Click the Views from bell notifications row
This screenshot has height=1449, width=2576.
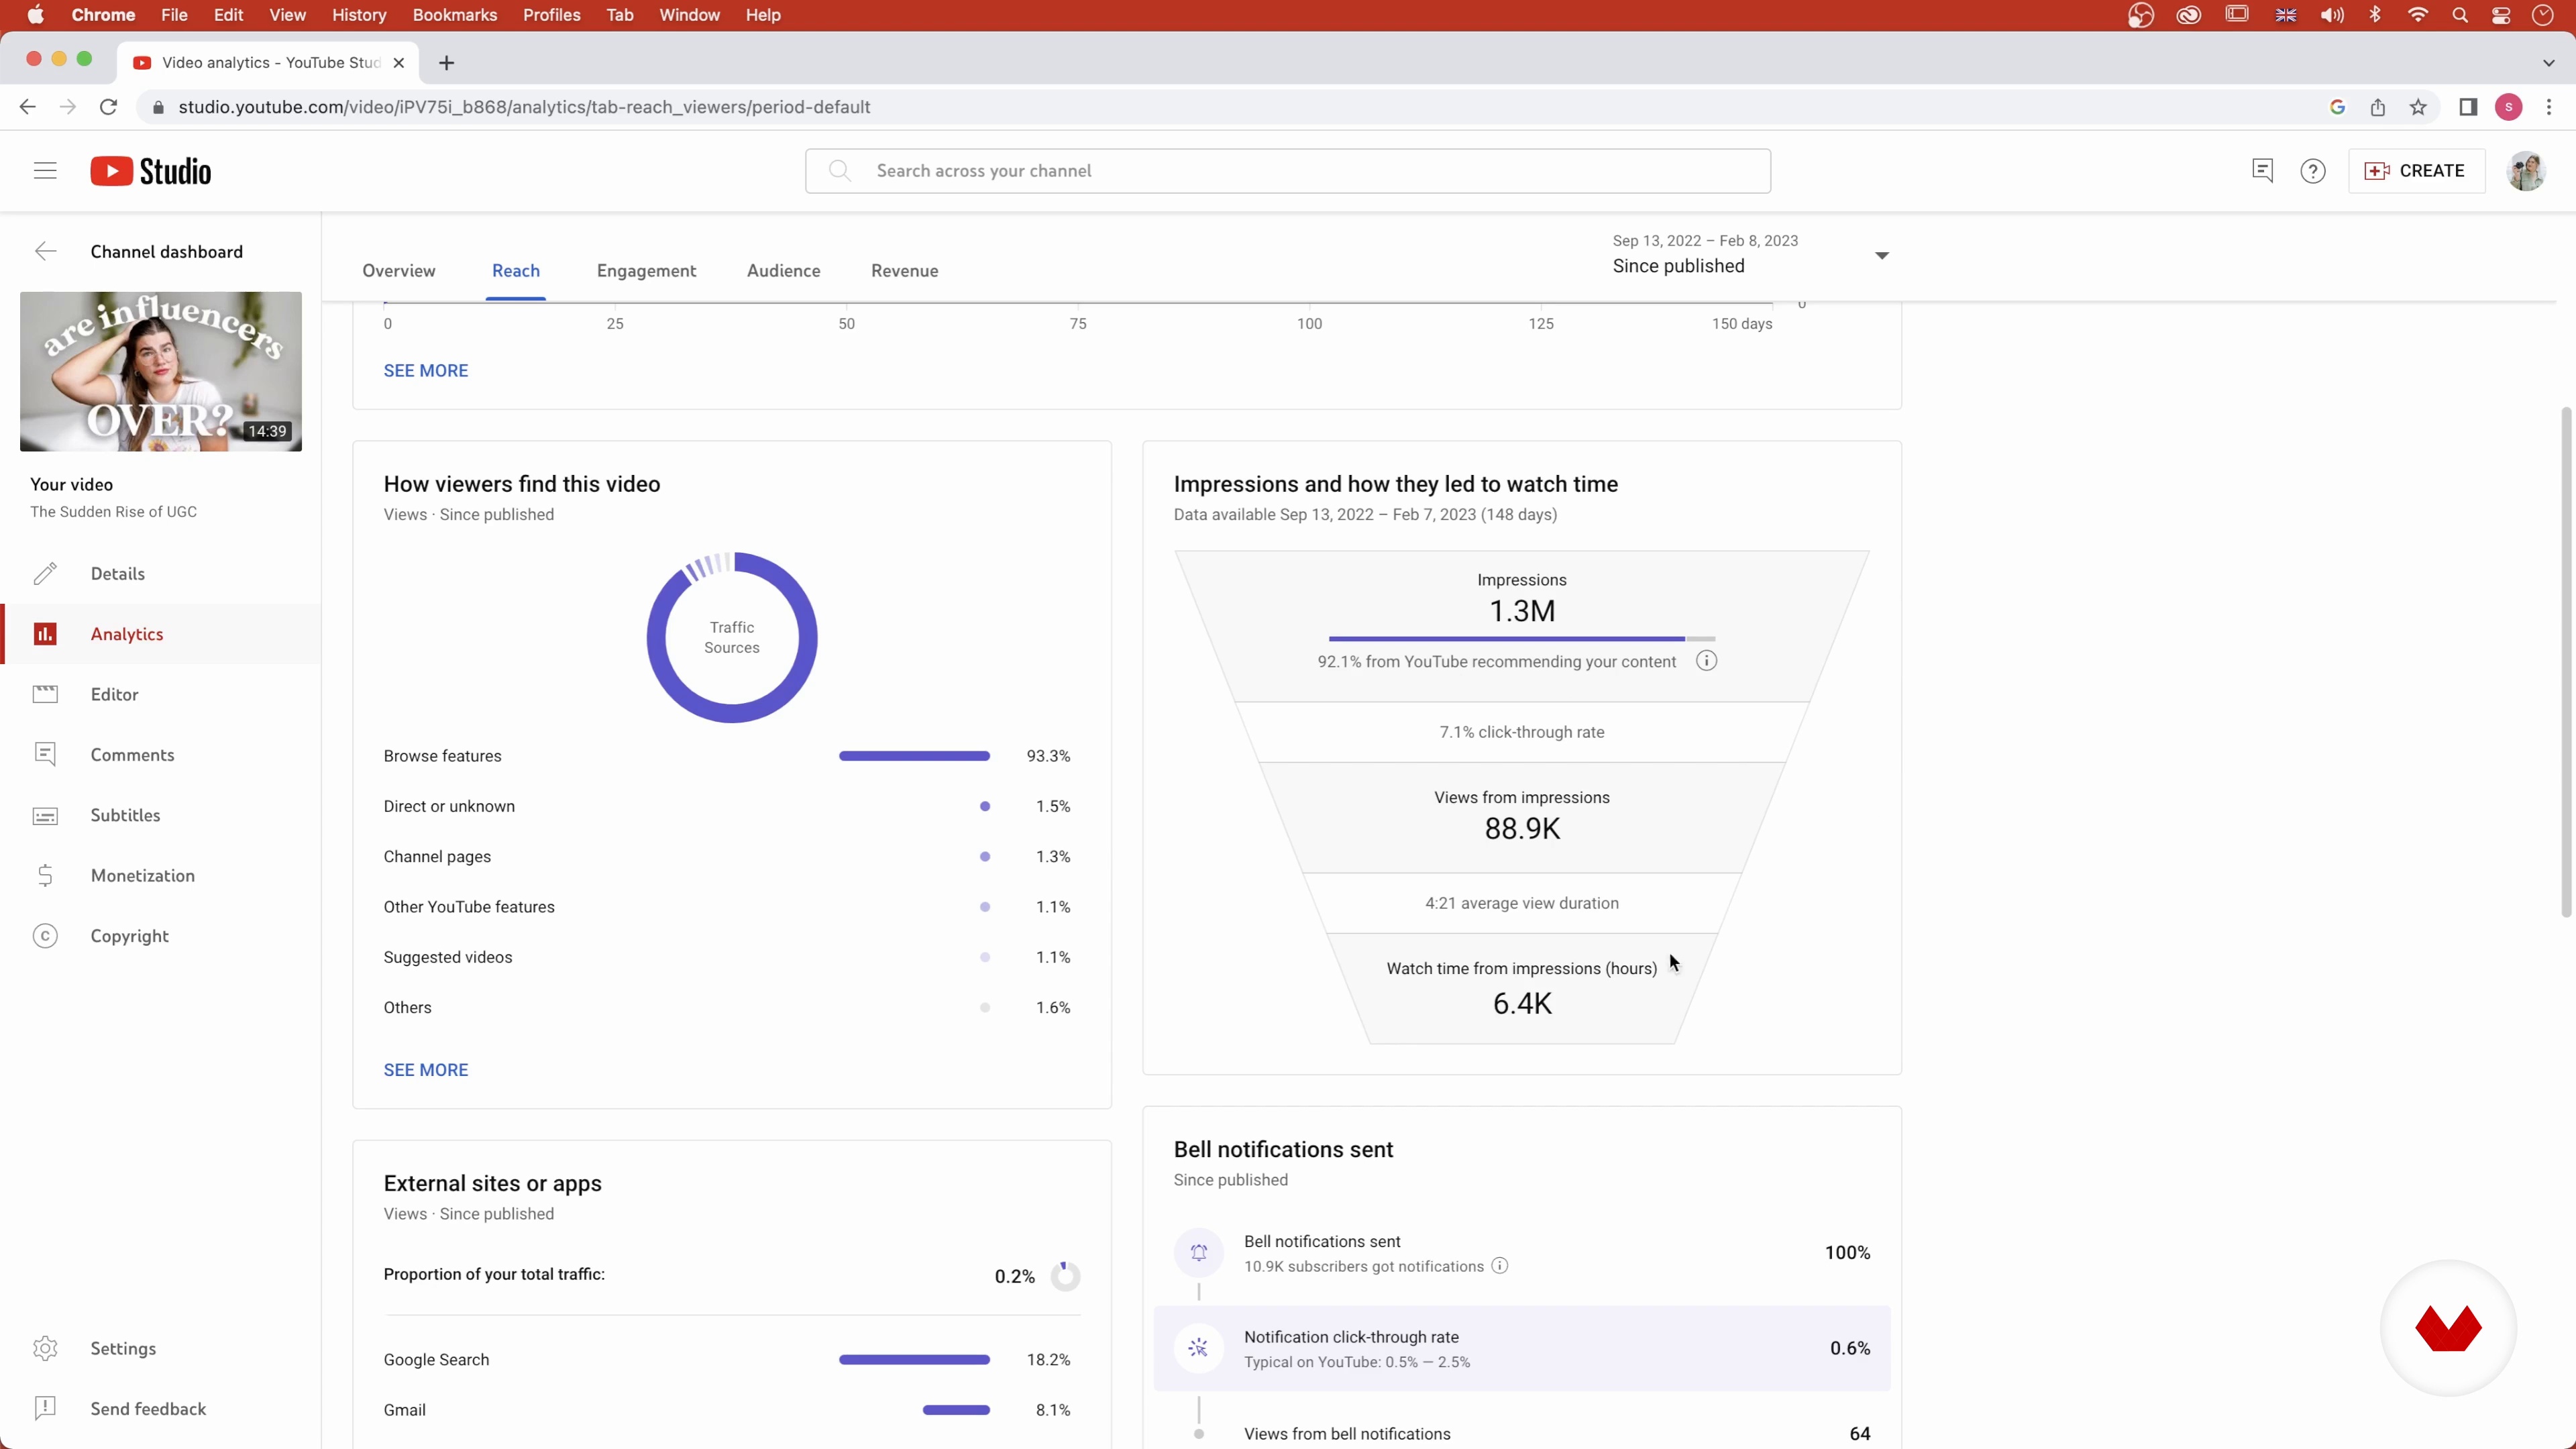pyautogui.click(x=1522, y=1434)
